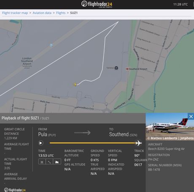Toggle the flight route path icon

click(x=49, y=162)
